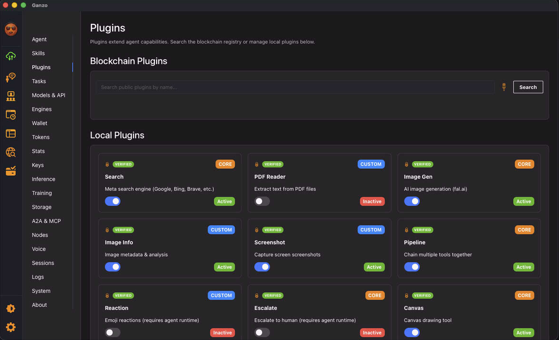Enable the PDF Reader plugin toggle
Screen dimensions: 559x340
262,201
